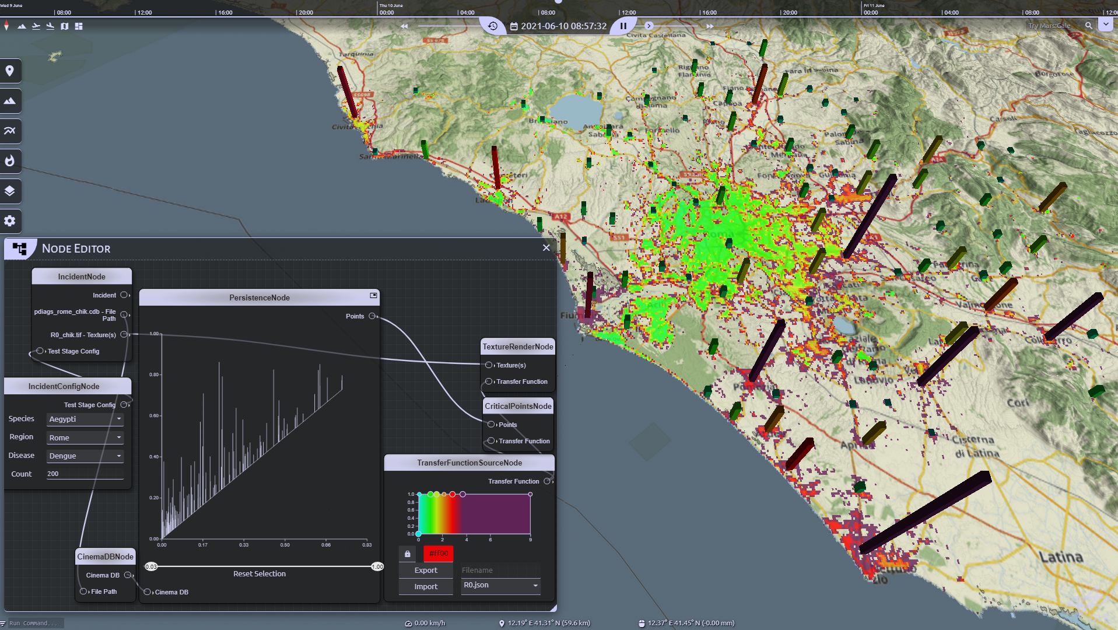Click the PersistenceNode Points output socket
Image resolution: width=1118 pixels, height=630 pixels.
pyautogui.click(x=372, y=316)
